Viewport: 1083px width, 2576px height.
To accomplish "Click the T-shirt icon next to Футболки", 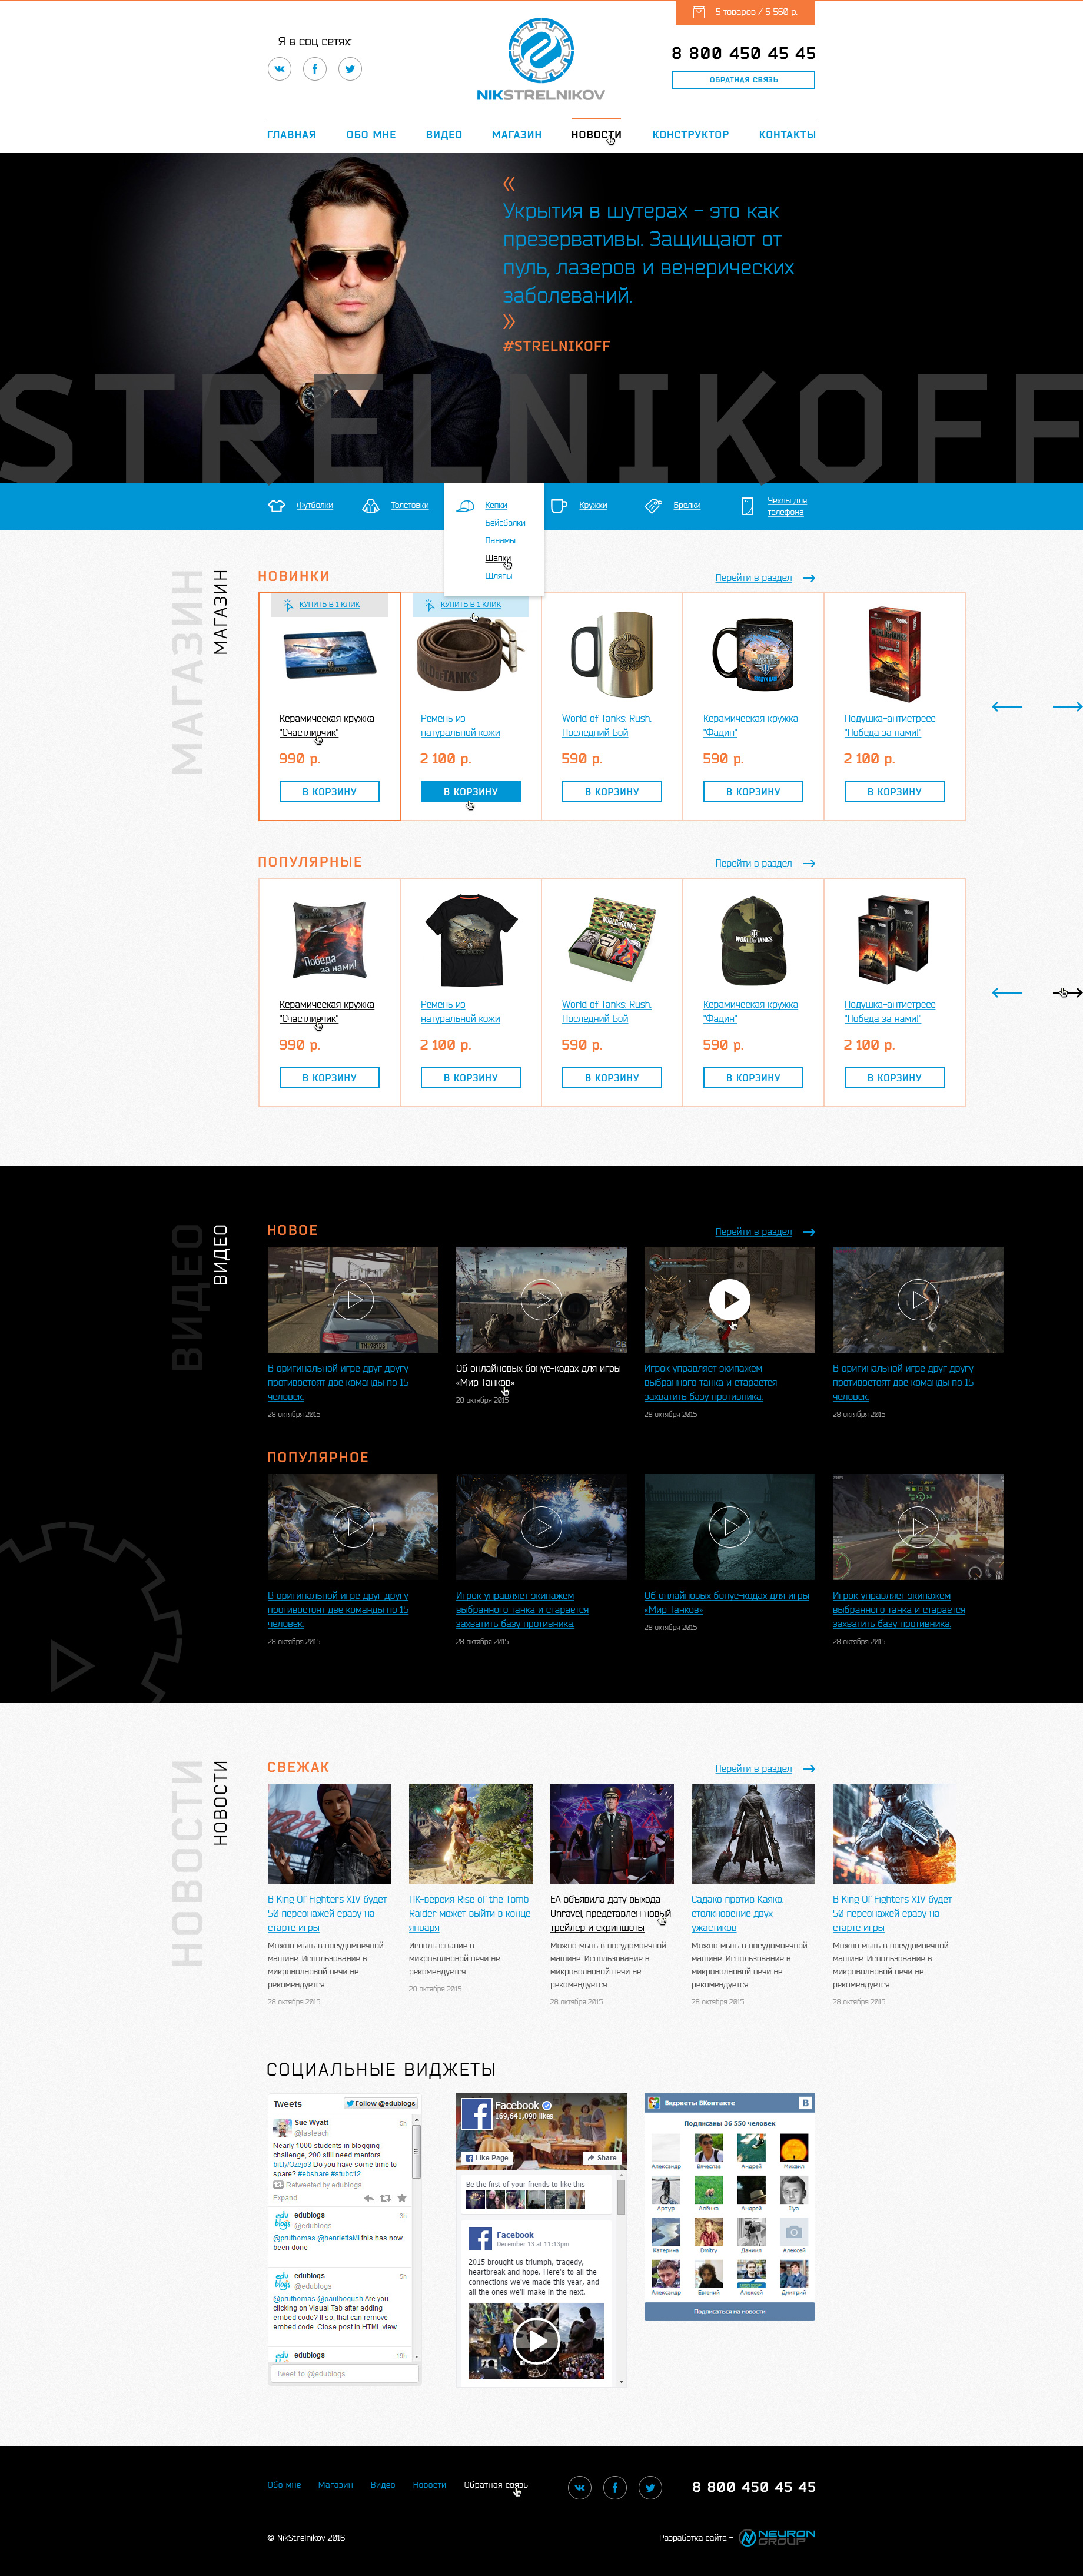I will (277, 506).
